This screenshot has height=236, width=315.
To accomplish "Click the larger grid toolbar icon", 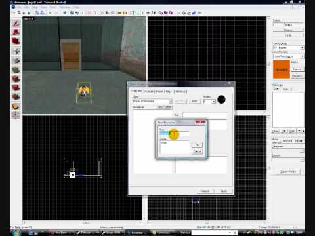I will [29, 13].
